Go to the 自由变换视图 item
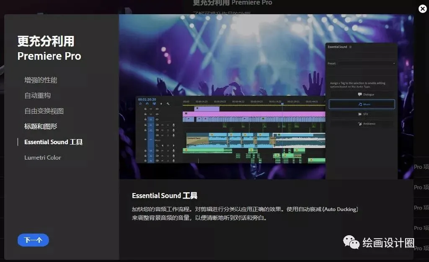429x262 pixels. (x=44, y=111)
